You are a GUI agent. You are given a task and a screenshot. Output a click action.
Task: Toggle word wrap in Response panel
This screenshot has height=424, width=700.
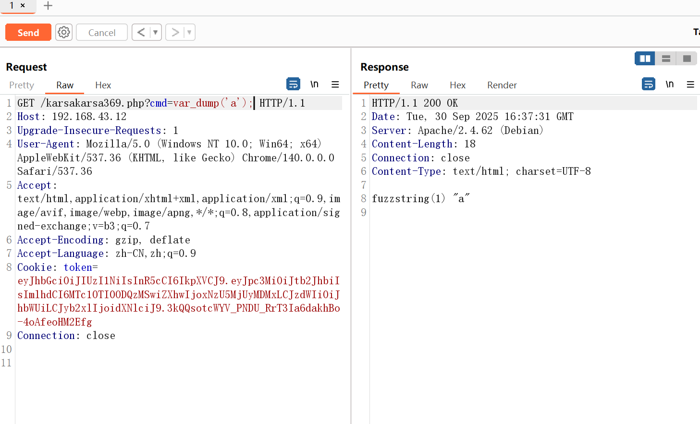click(x=649, y=84)
